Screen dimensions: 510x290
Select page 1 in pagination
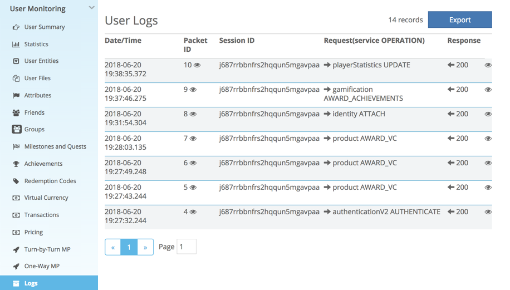[129, 247]
